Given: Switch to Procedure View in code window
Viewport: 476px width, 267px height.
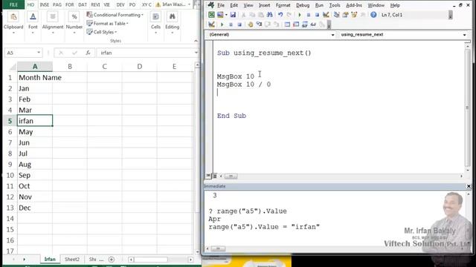Looking at the screenshot, I should point(208,176).
